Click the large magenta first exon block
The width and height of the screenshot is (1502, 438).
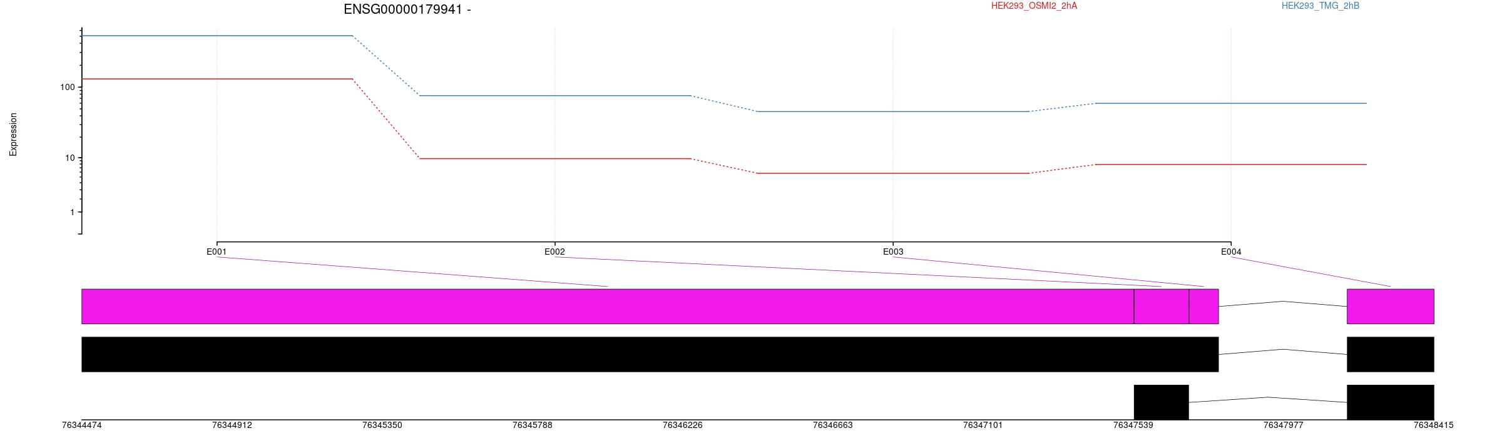[x=608, y=307]
